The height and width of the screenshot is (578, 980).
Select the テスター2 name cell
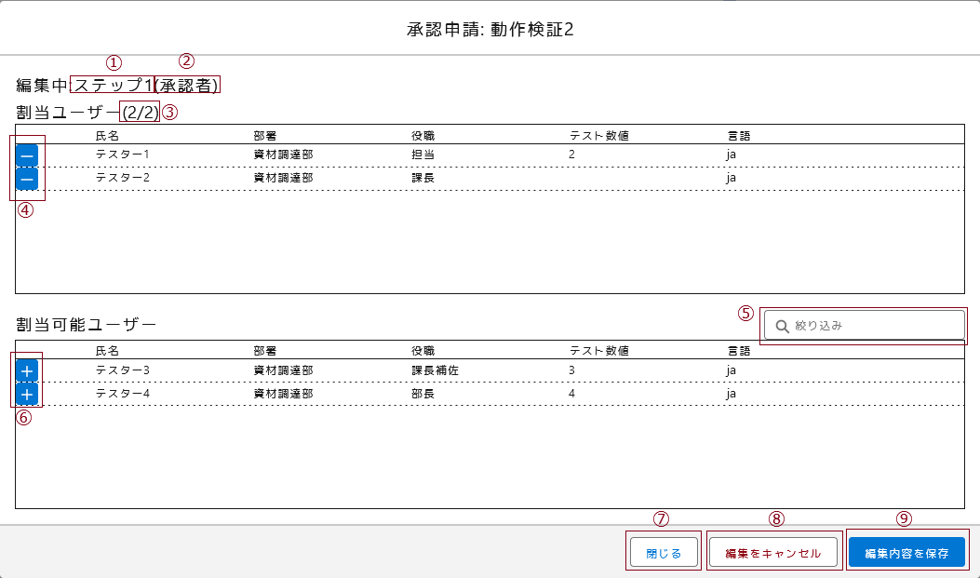123,178
